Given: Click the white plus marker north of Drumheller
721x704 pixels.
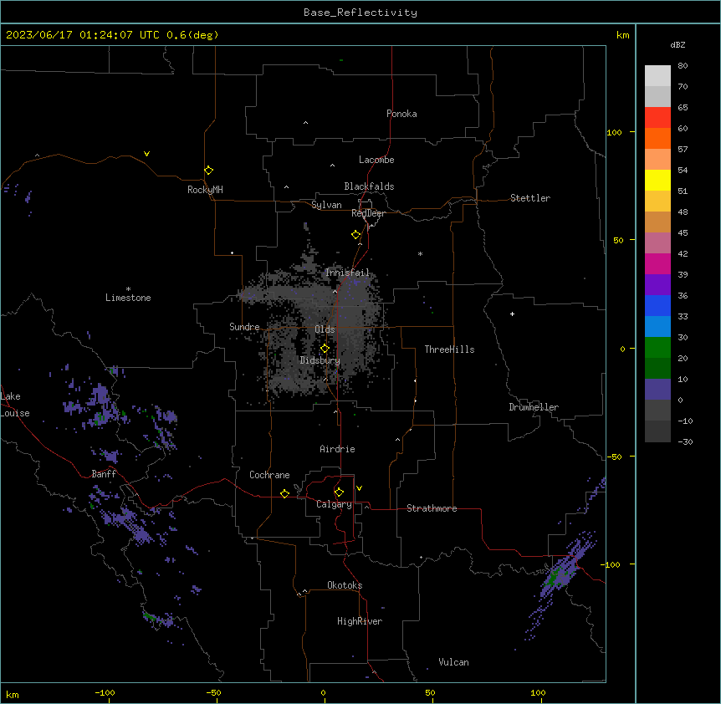Looking at the screenshot, I should [x=512, y=314].
